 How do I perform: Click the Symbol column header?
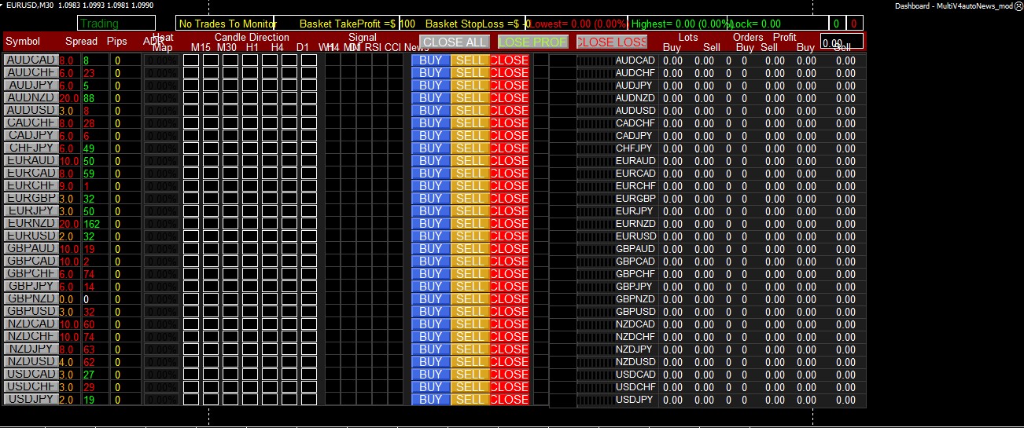pos(23,41)
